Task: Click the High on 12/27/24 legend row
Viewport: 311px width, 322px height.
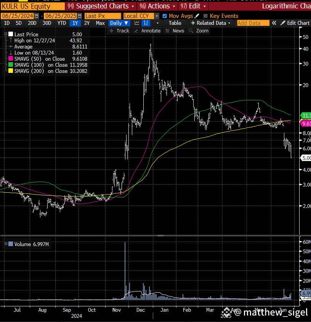Action: click(48, 40)
